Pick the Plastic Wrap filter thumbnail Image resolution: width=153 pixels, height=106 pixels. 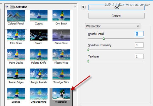pyautogui.click(x=61, y=55)
